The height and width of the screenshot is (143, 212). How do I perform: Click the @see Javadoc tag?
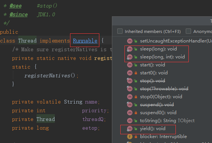point(15,6)
